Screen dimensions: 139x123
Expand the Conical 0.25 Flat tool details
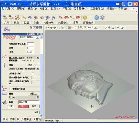(38, 69)
